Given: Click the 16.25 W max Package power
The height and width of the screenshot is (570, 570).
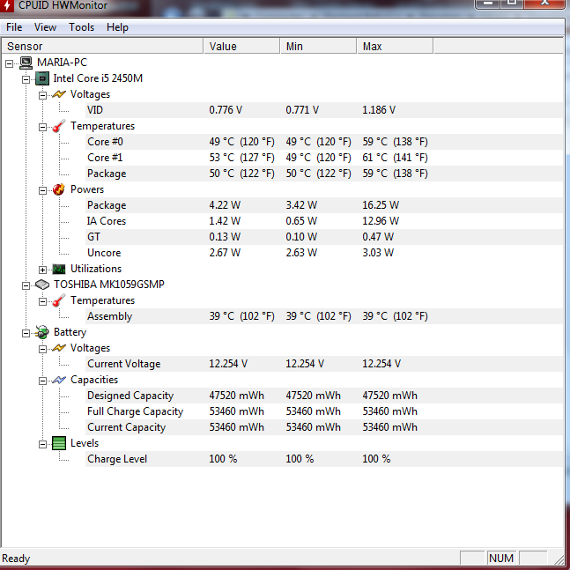Looking at the screenshot, I should point(381,205).
